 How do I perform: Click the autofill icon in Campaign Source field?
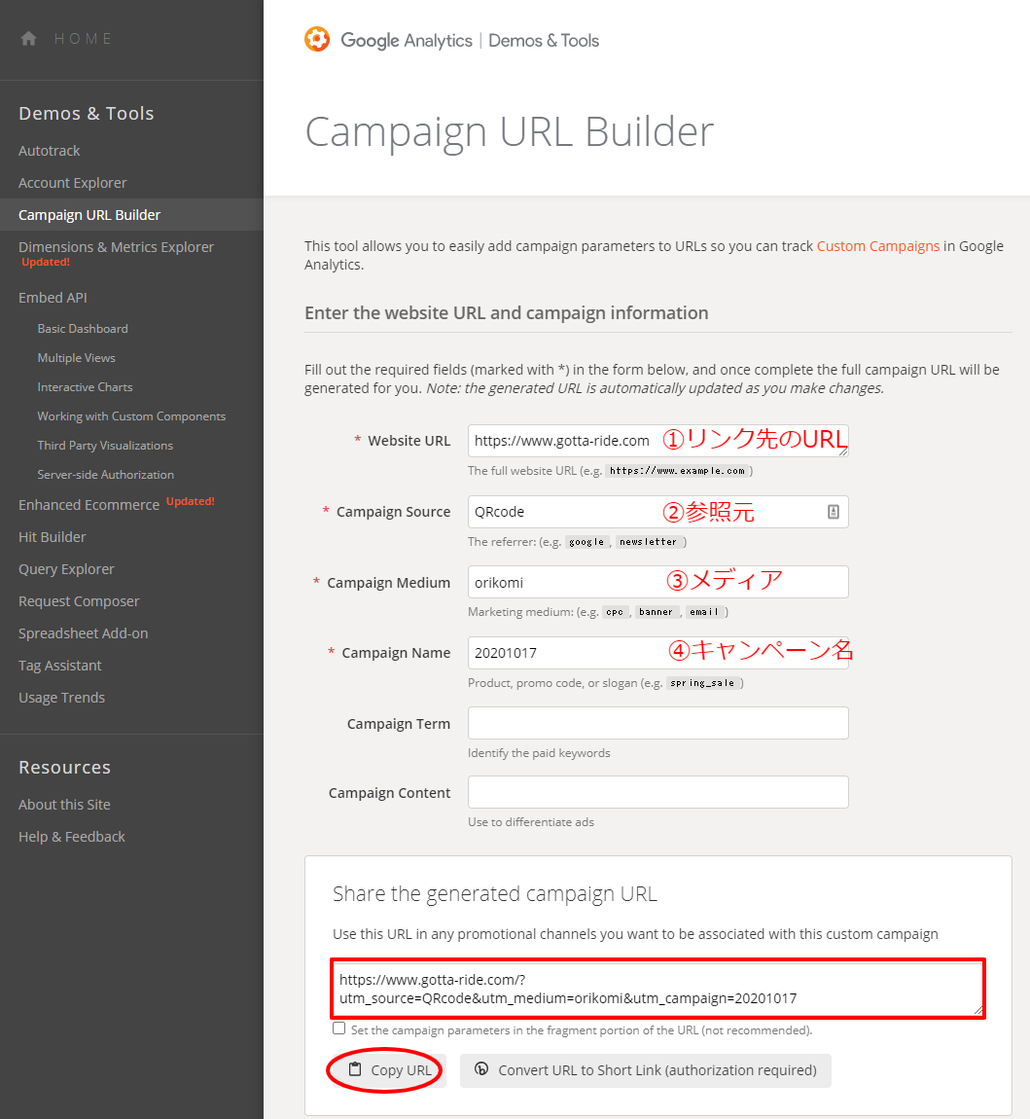(834, 512)
